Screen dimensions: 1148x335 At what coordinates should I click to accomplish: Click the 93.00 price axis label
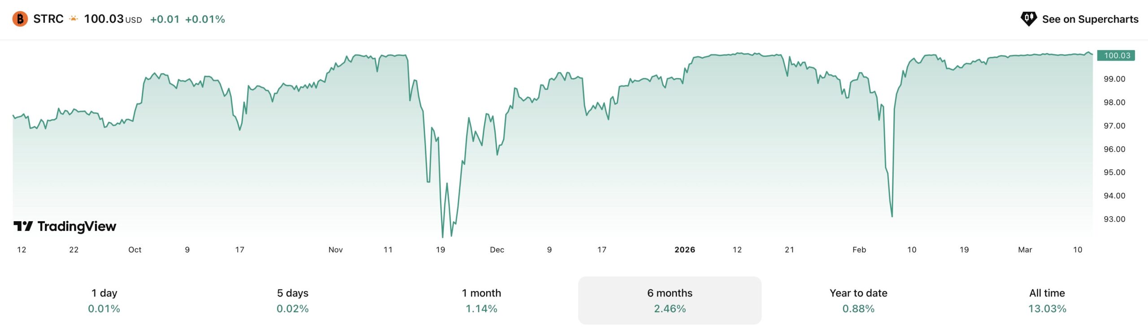coord(1114,219)
